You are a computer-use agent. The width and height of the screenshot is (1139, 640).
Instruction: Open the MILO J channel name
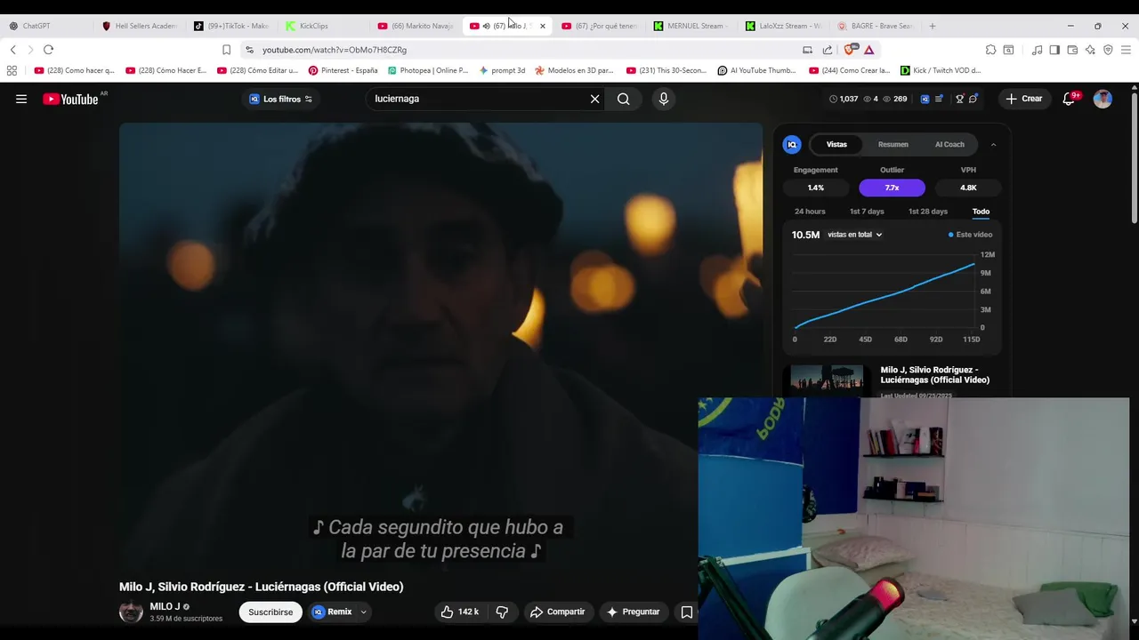tap(165, 606)
